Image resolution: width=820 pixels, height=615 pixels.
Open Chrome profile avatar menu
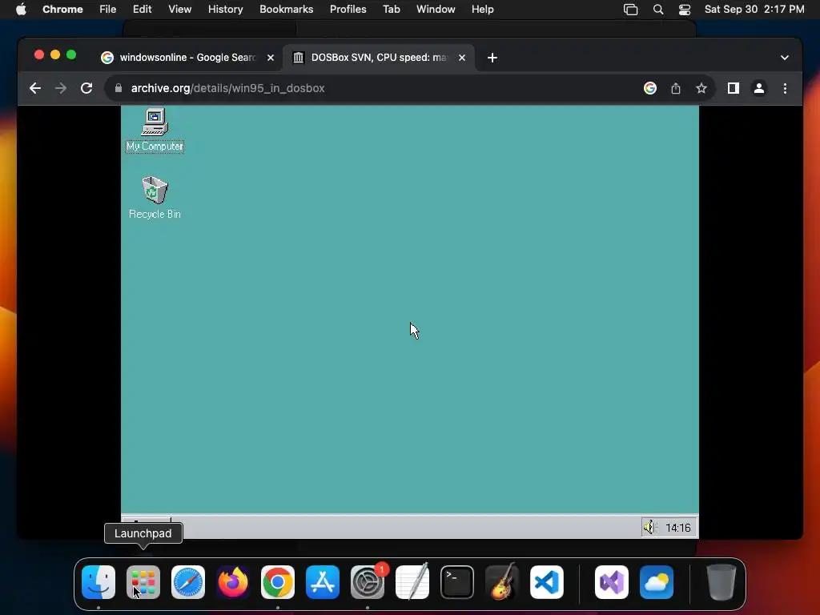tap(759, 88)
